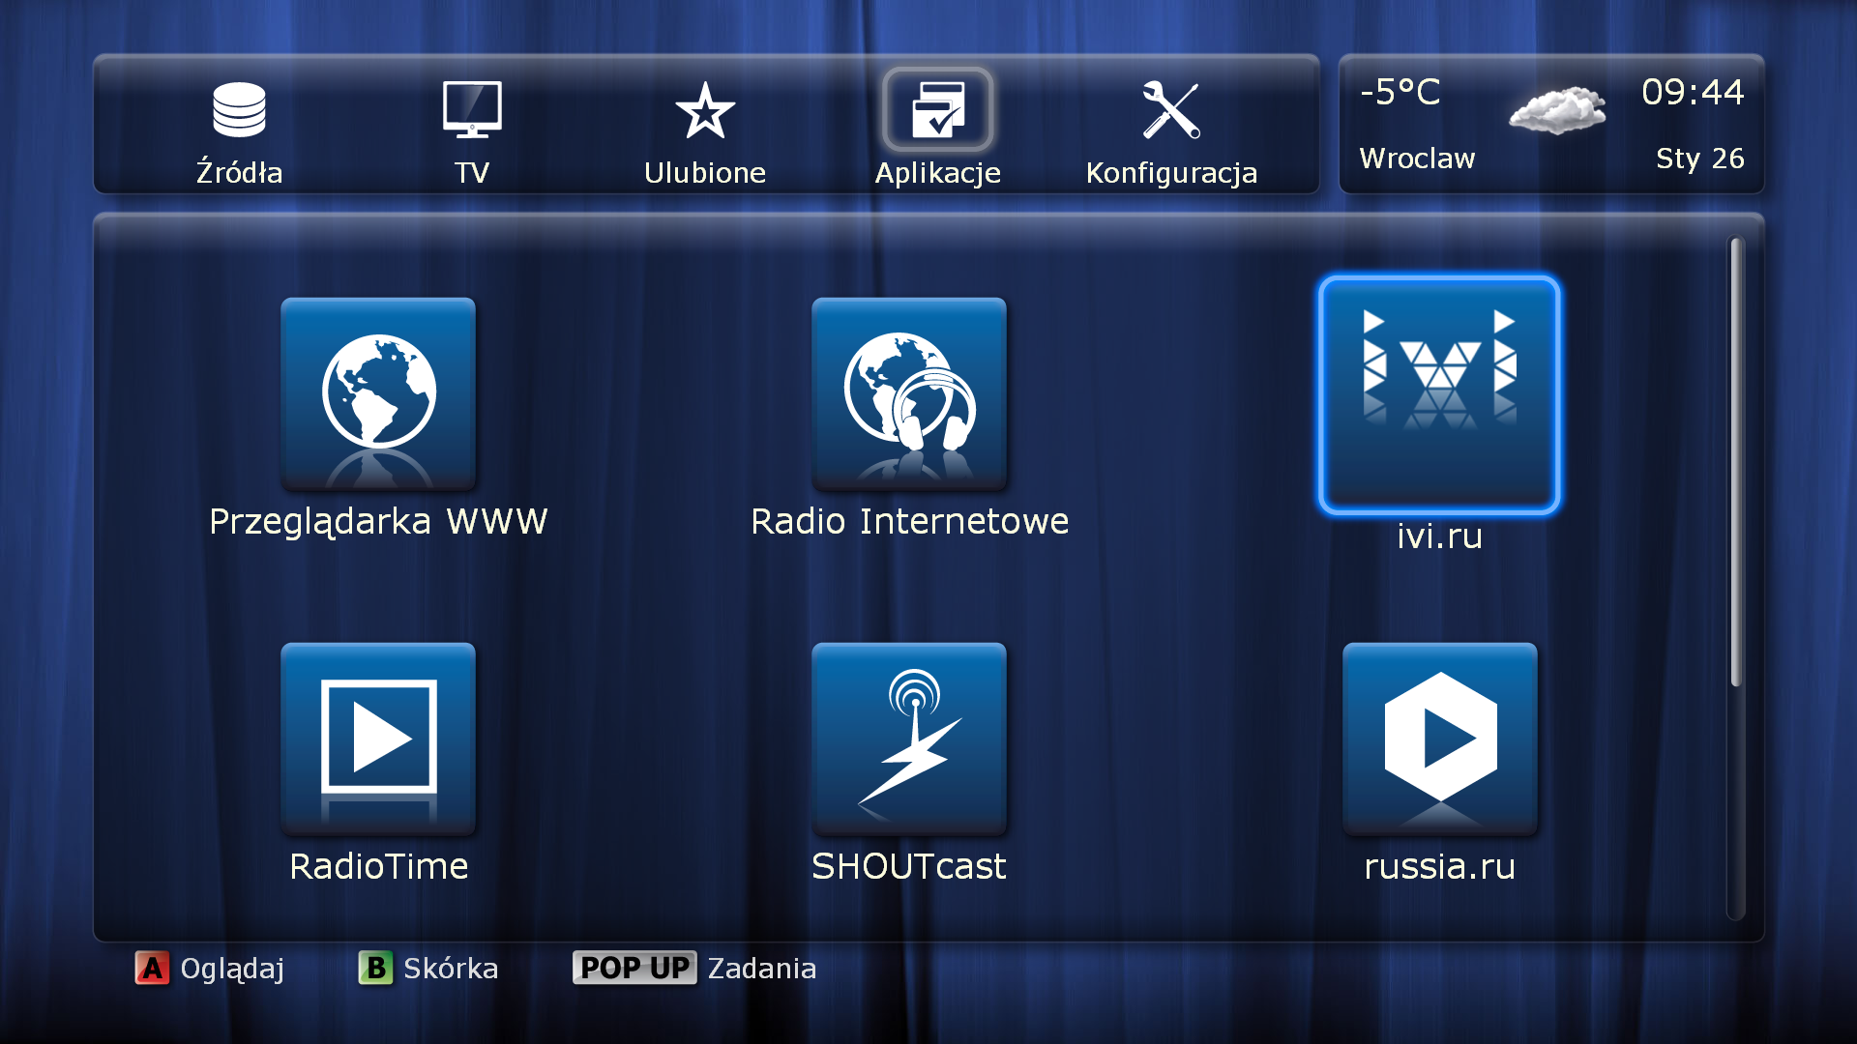Select the Aplikacje icon in top bar
Viewport: 1857px width, 1044px height.
pos(937,110)
